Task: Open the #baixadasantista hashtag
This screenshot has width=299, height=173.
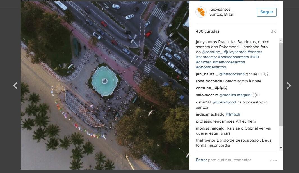Action: pos(233,57)
